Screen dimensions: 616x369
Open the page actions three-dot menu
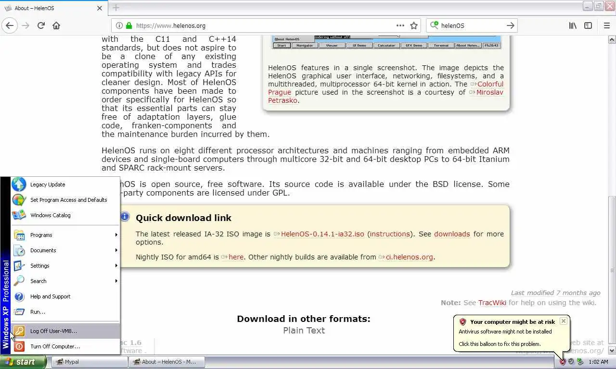point(400,25)
